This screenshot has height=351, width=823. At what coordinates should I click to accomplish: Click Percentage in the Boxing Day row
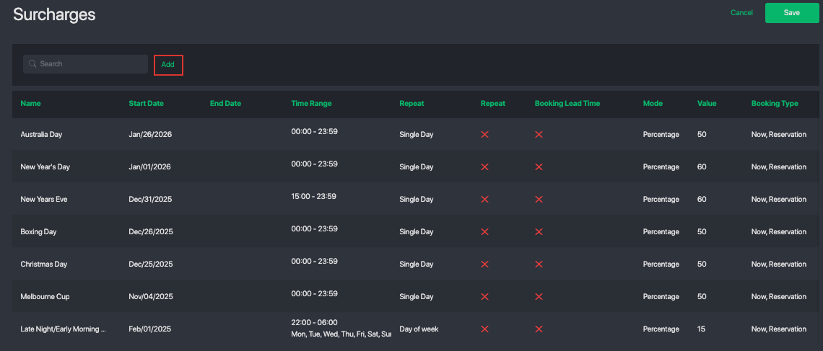[661, 231]
